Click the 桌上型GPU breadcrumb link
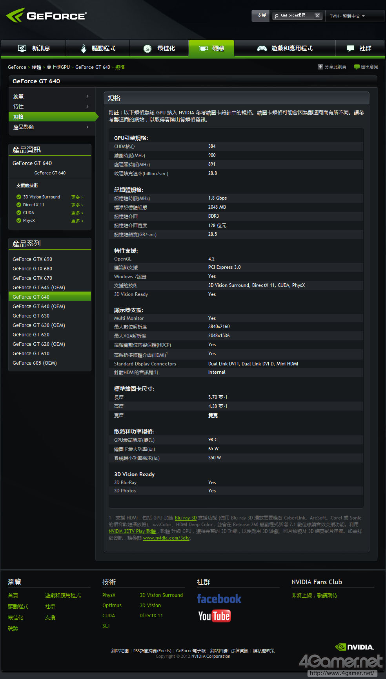Viewport: 386px width, 679px height. click(58, 67)
